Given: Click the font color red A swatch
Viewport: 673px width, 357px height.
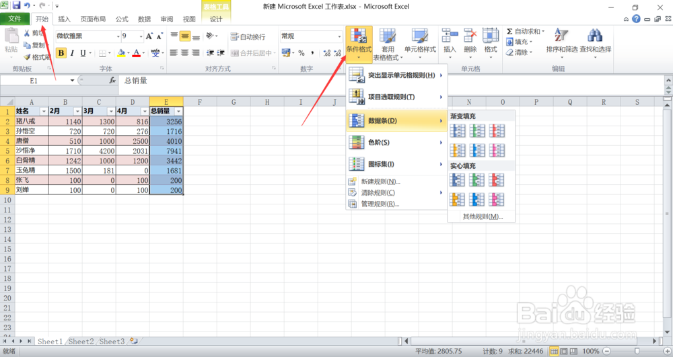Looking at the screenshot, I should coord(137,52).
